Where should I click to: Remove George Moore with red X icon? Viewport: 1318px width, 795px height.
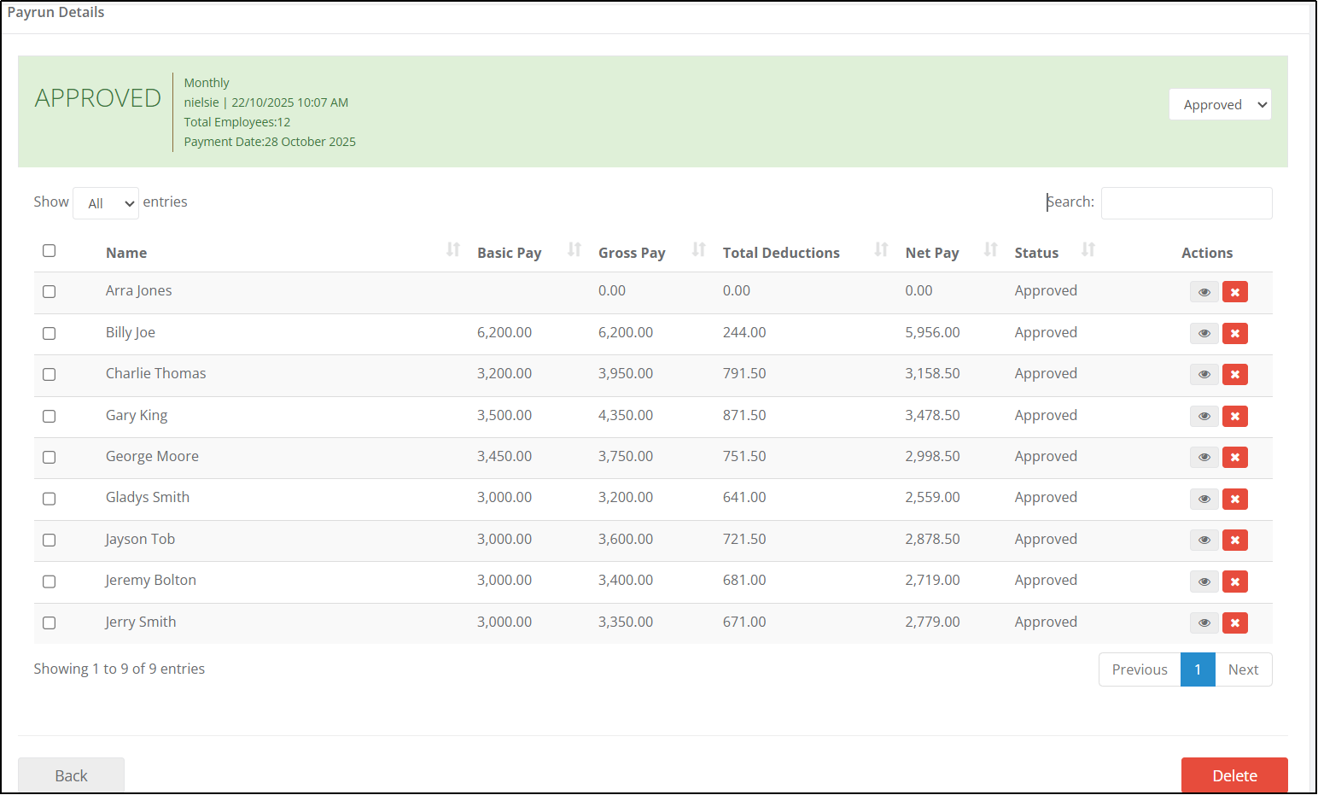coord(1235,457)
